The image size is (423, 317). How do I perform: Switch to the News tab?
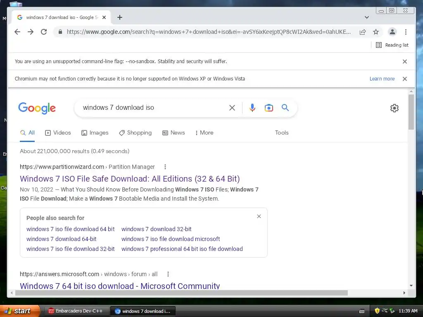tap(173, 132)
